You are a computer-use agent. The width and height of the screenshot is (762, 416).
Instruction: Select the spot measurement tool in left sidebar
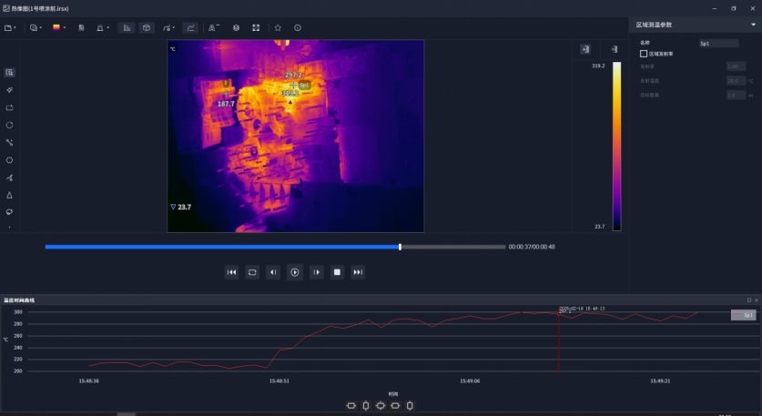[x=9, y=90]
